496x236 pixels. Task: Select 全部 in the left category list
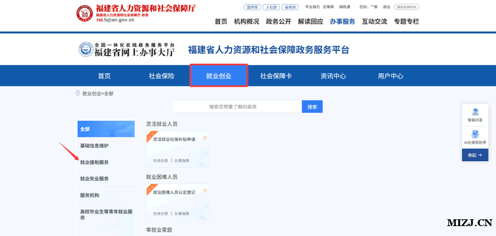106,129
